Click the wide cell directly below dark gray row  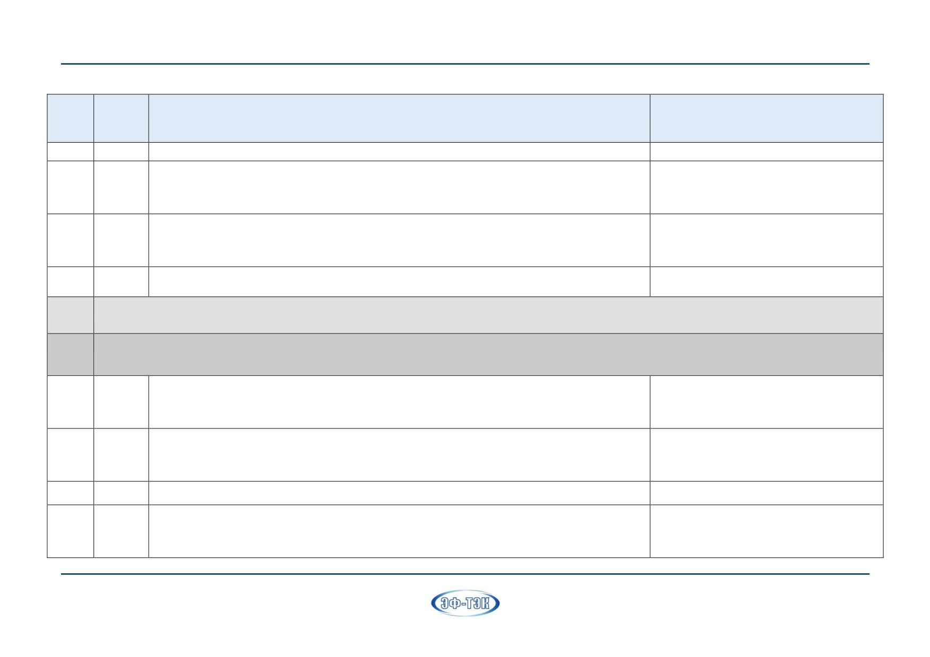pyautogui.click(x=399, y=402)
